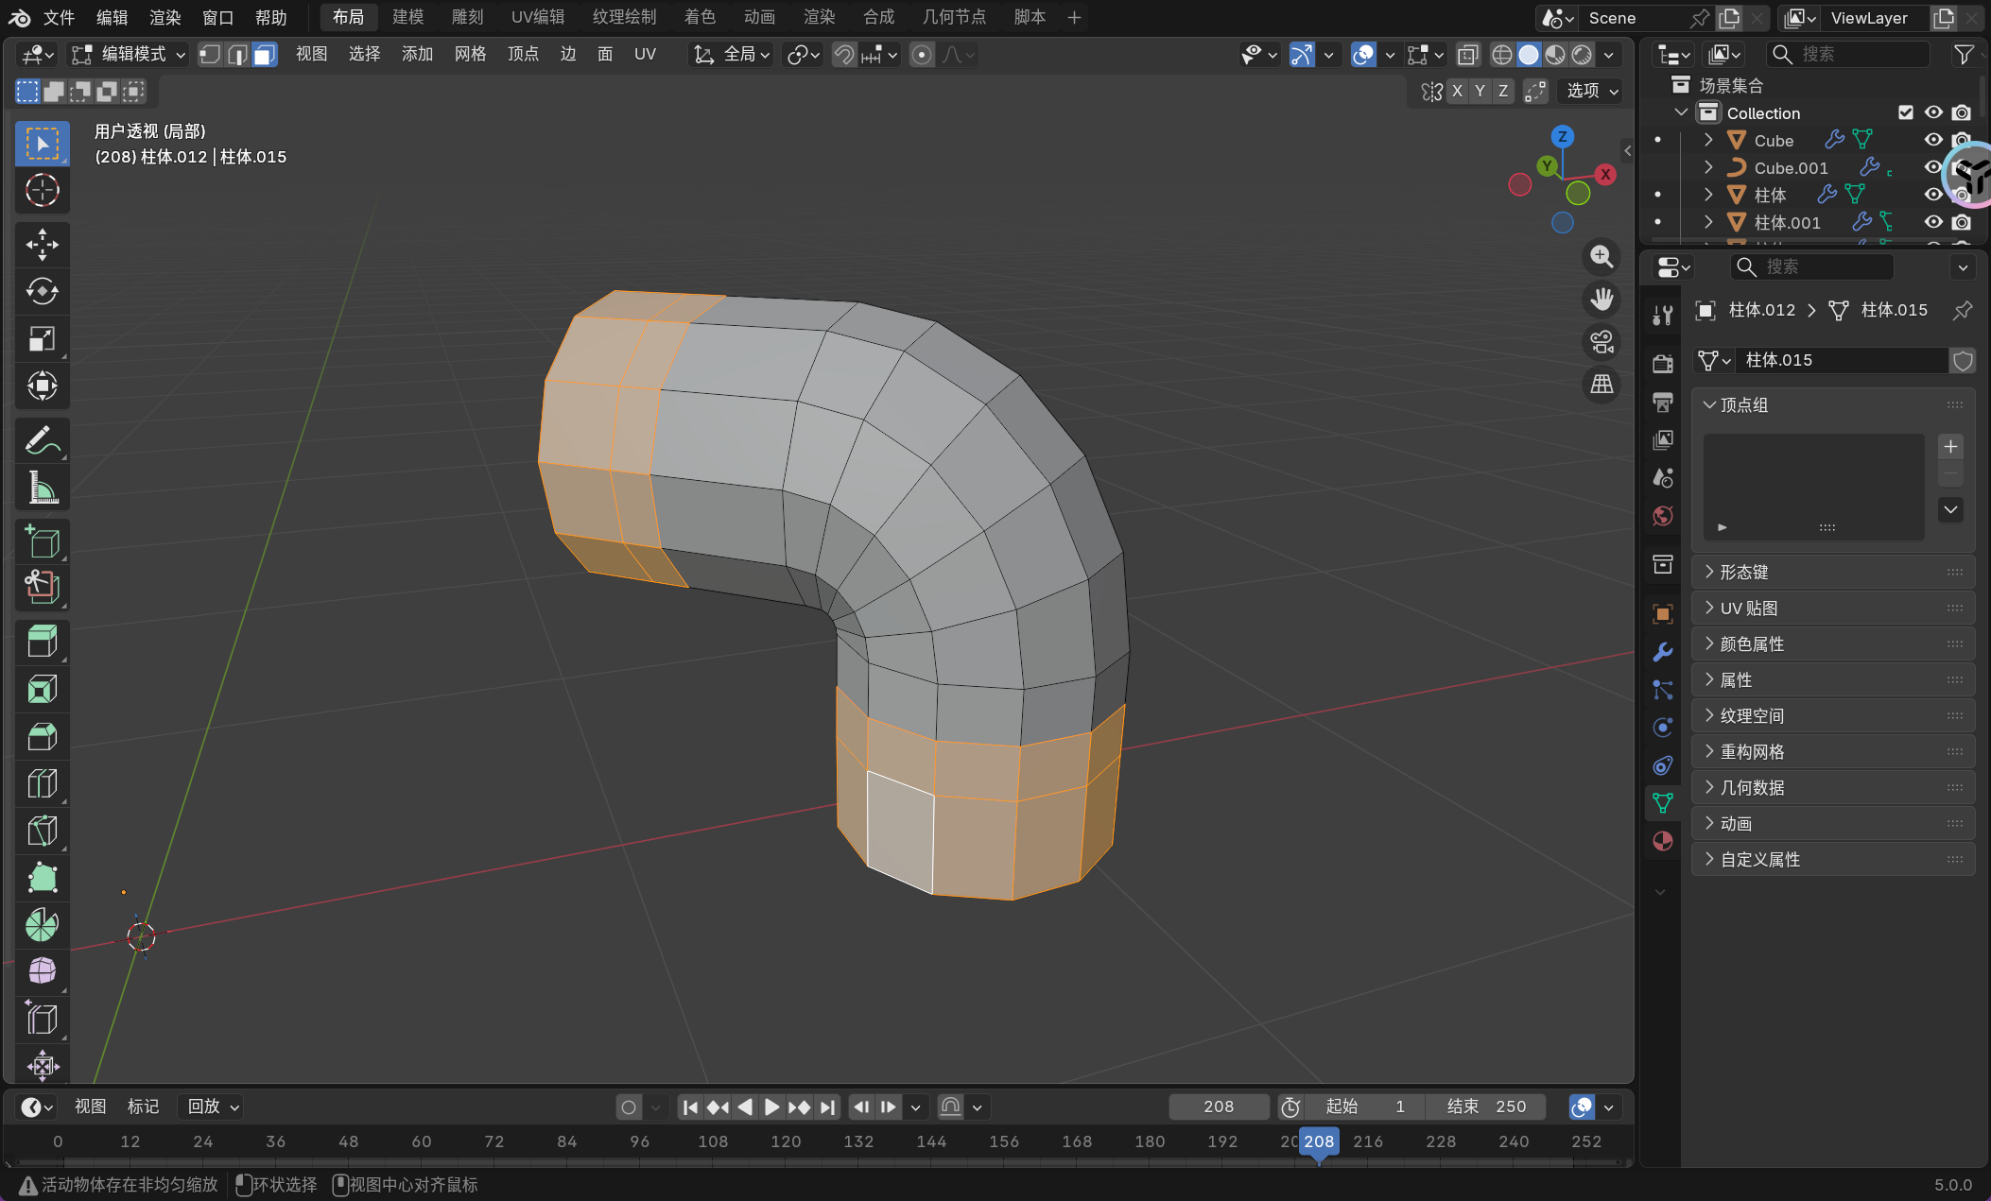Viewport: 1991px width, 1201px height.
Task: Choose the Loop Cut tool
Action: tap(42, 783)
